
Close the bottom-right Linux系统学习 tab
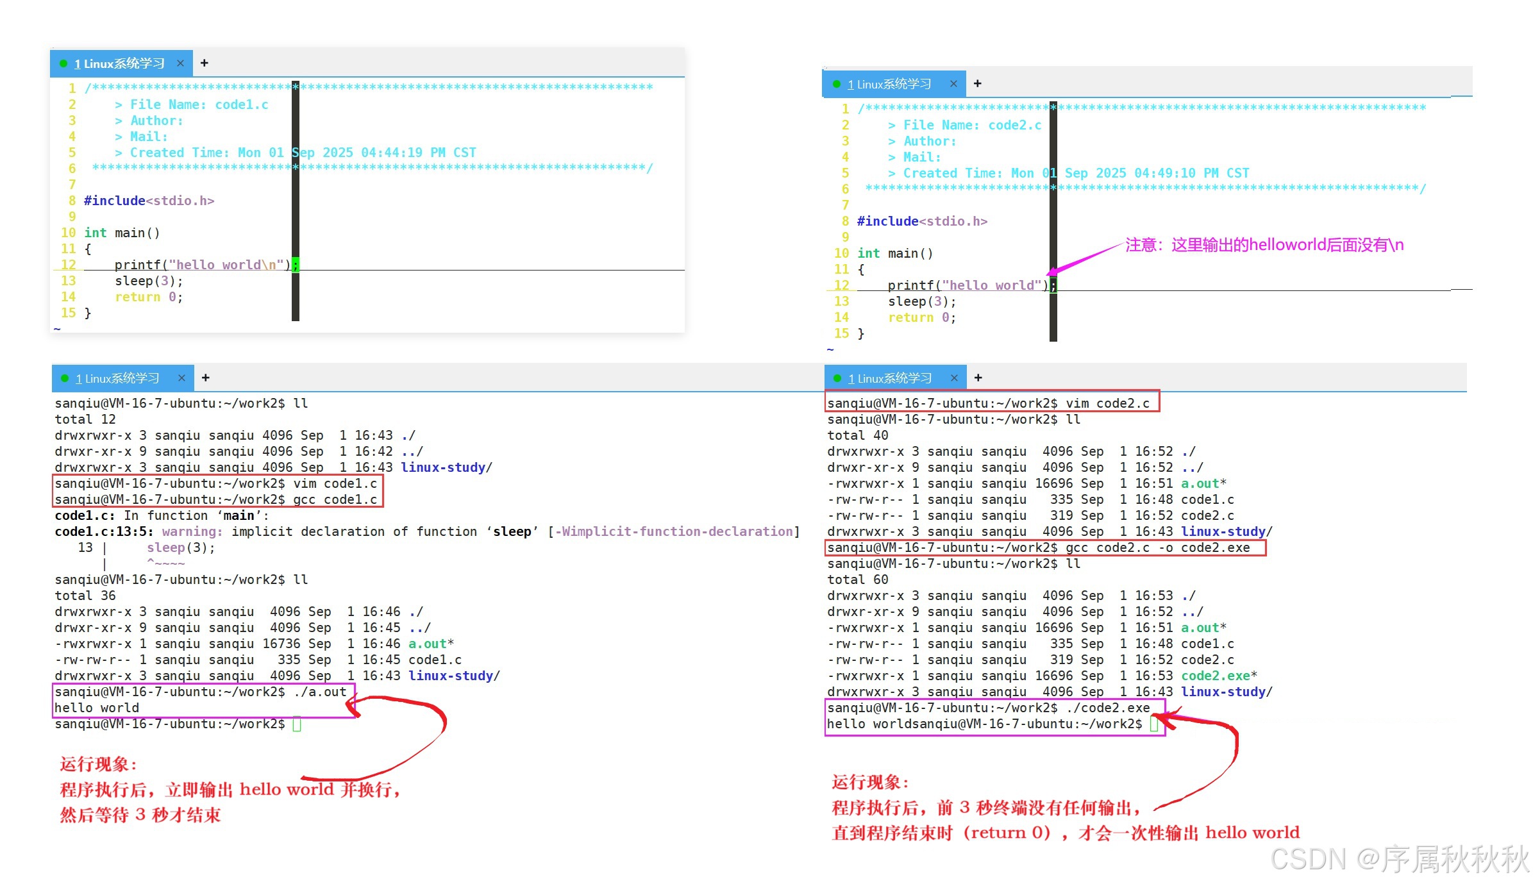[954, 378]
